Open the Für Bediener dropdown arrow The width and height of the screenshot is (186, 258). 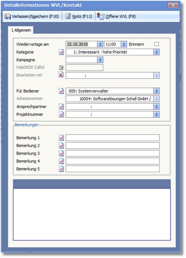coord(156,91)
